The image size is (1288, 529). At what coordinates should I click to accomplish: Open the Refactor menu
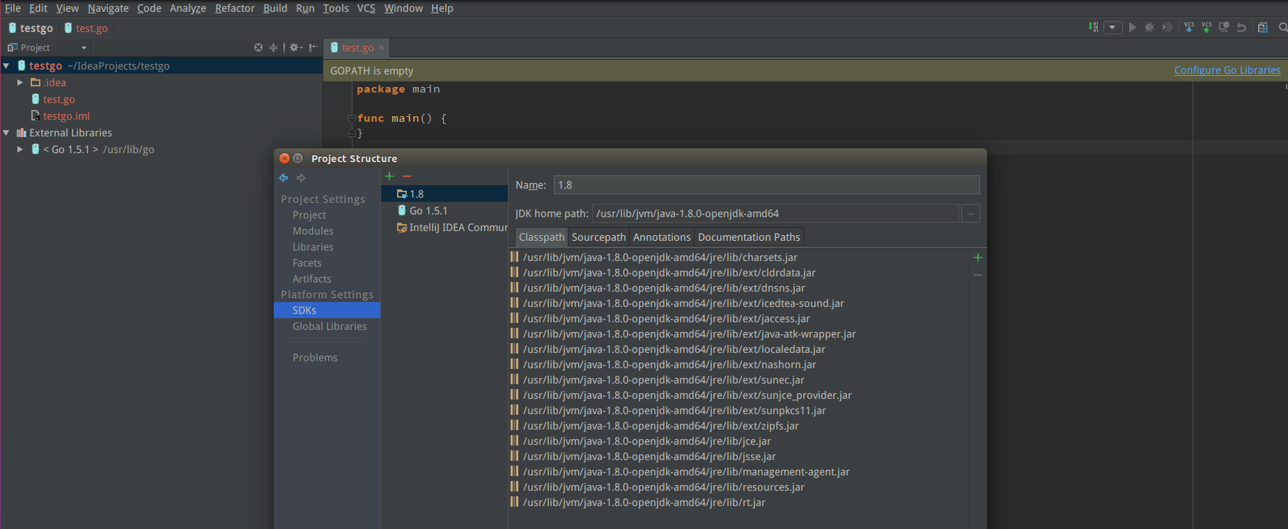235,8
